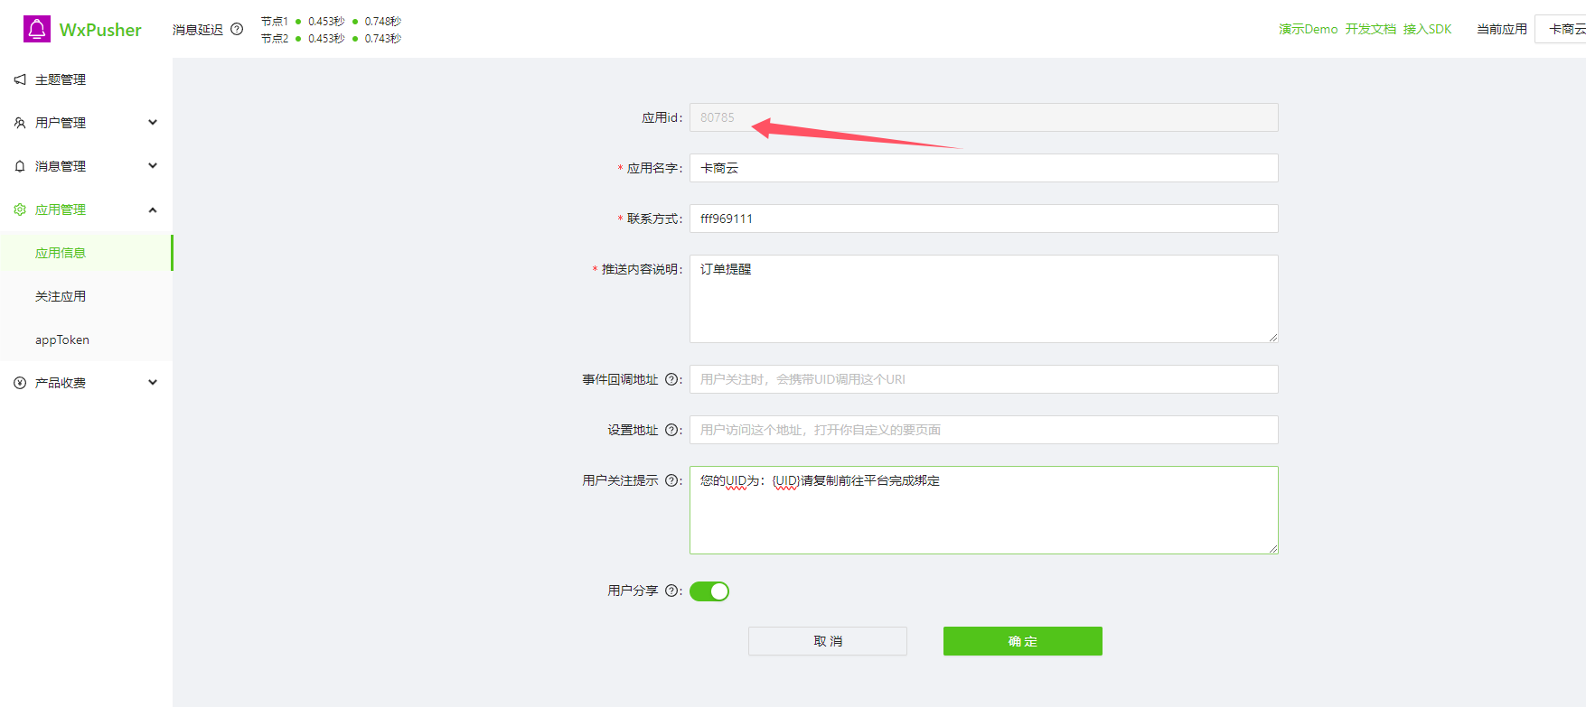Click help icon next to 用户关注提示
This screenshot has height=707, width=1586.
click(x=671, y=480)
